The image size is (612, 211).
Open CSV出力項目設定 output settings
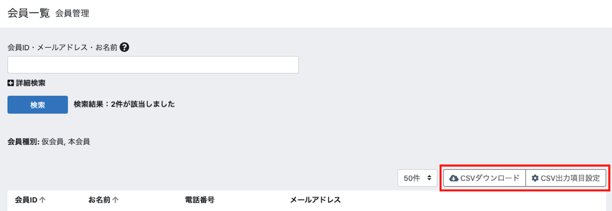click(x=565, y=178)
